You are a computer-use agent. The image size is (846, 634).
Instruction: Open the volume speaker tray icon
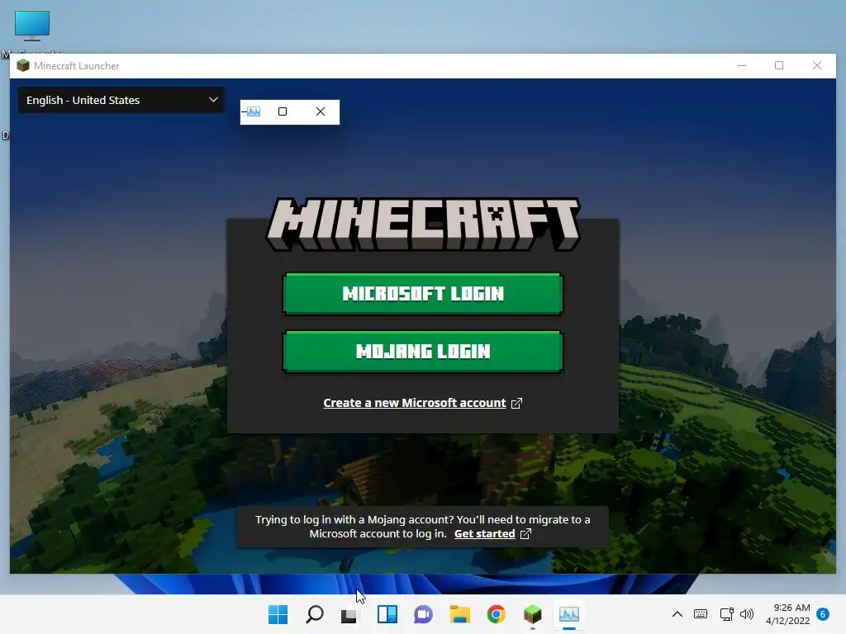[747, 614]
